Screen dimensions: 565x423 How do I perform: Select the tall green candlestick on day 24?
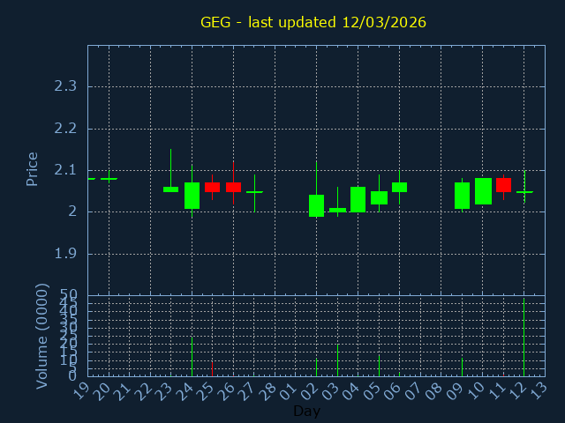[x=192, y=196]
